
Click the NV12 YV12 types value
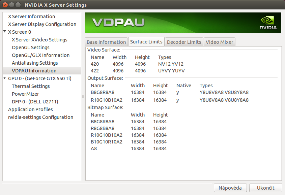point(171,64)
